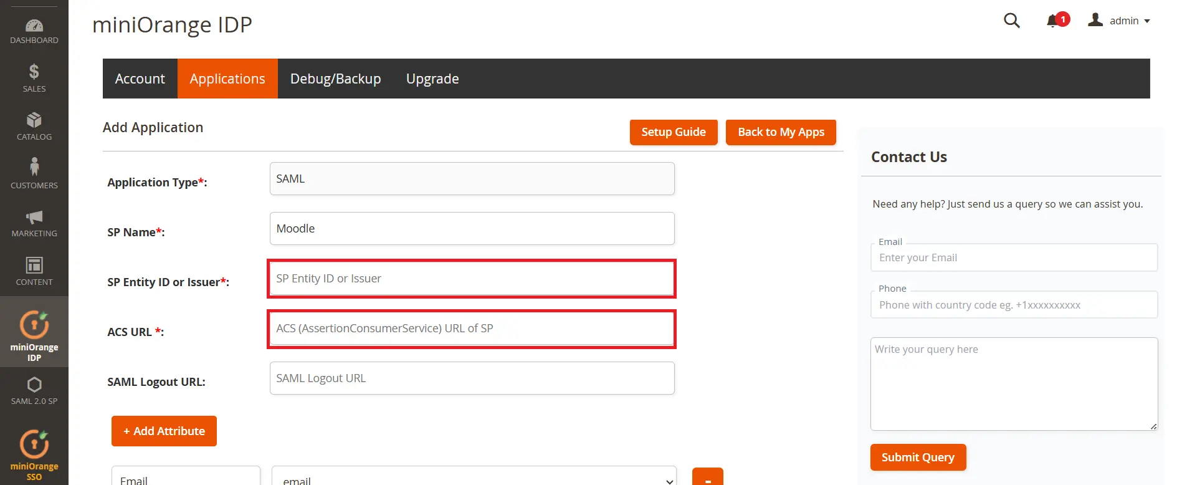Click the Write your query textarea
1177x485 pixels.
(x=1014, y=384)
